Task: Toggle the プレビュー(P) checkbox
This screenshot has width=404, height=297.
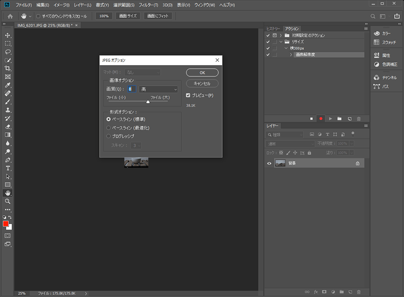Action: point(189,95)
